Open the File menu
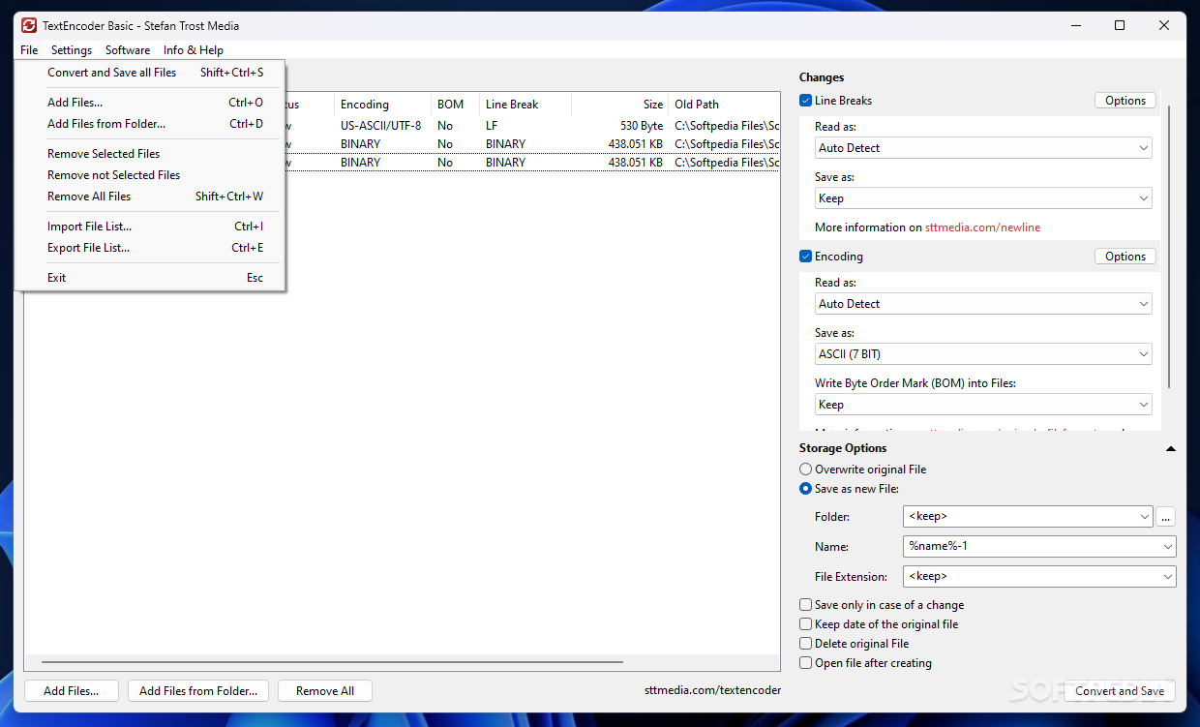 (x=29, y=50)
